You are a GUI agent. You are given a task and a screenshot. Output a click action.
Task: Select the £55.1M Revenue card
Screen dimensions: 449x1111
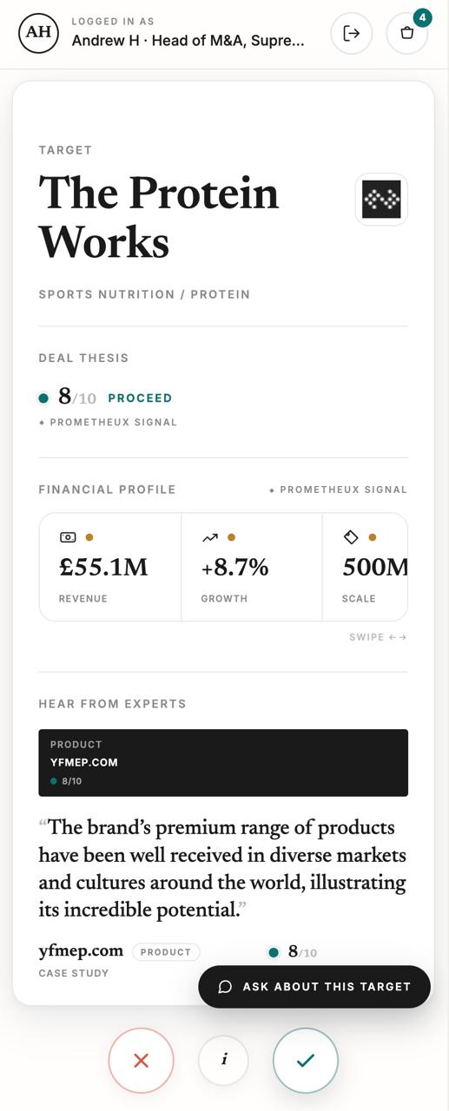click(110, 567)
